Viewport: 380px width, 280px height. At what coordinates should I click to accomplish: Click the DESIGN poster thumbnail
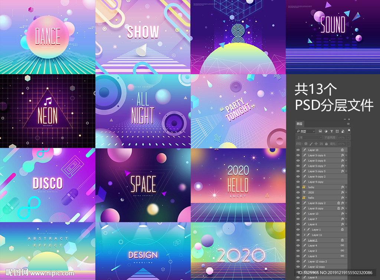tap(143, 251)
